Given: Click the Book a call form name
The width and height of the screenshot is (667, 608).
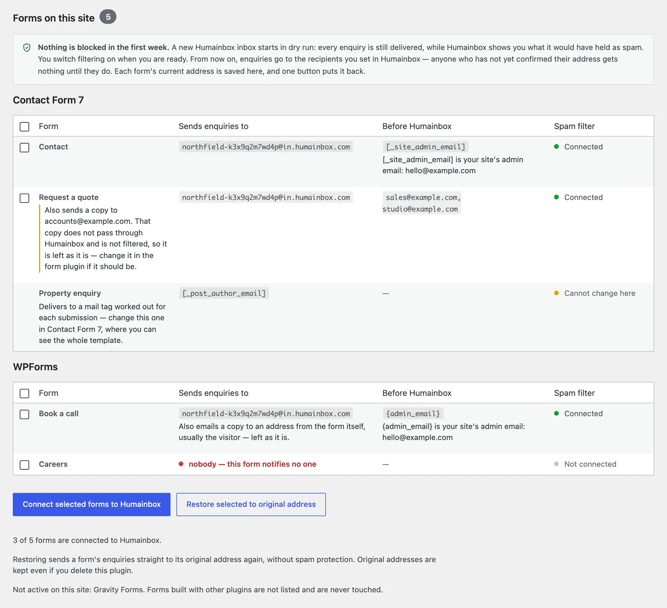Looking at the screenshot, I should [59, 414].
